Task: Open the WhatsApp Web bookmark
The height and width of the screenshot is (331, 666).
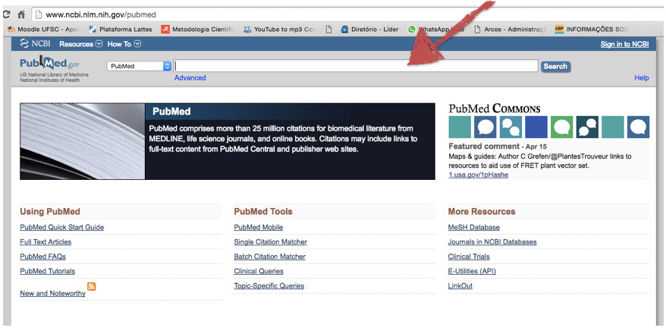Action: tap(436, 30)
